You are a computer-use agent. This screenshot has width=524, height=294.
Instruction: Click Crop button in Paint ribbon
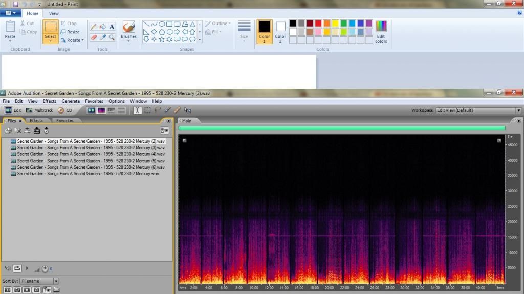click(69, 24)
